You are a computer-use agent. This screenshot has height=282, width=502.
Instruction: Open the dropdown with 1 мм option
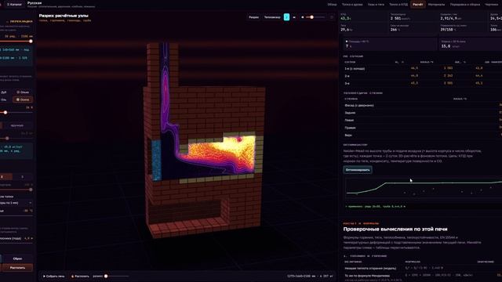(x=16, y=203)
